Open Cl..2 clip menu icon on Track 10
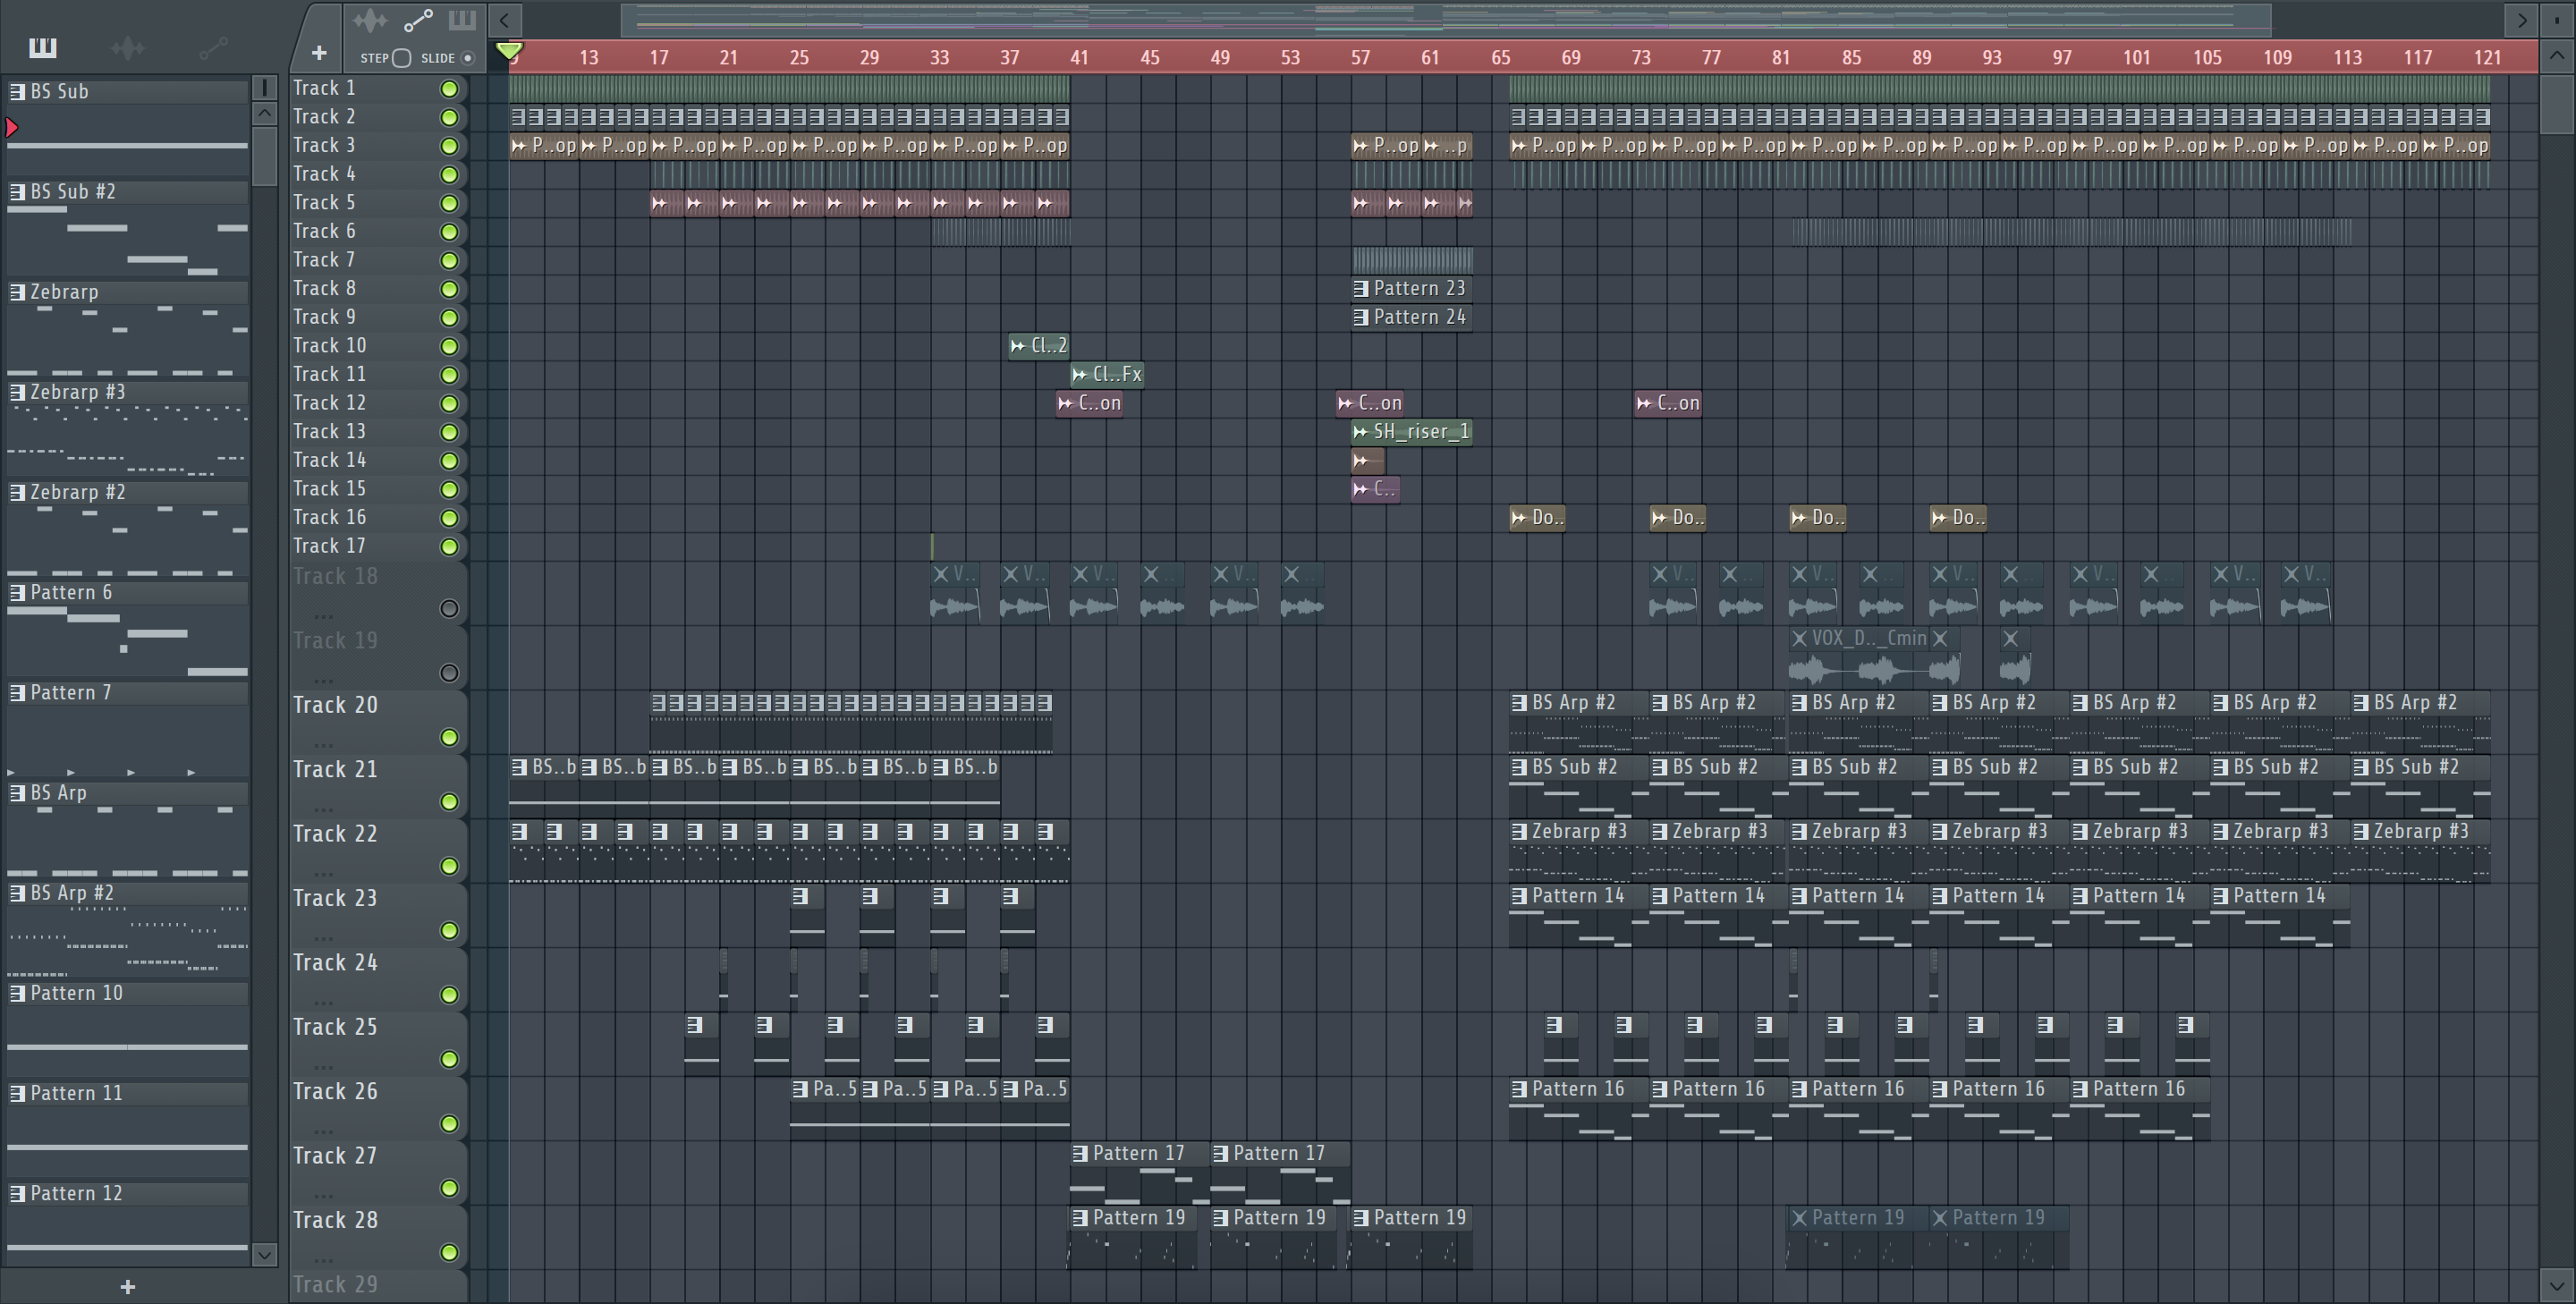 (1017, 346)
